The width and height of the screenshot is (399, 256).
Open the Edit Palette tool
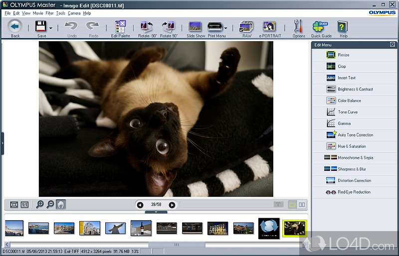click(121, 27)
